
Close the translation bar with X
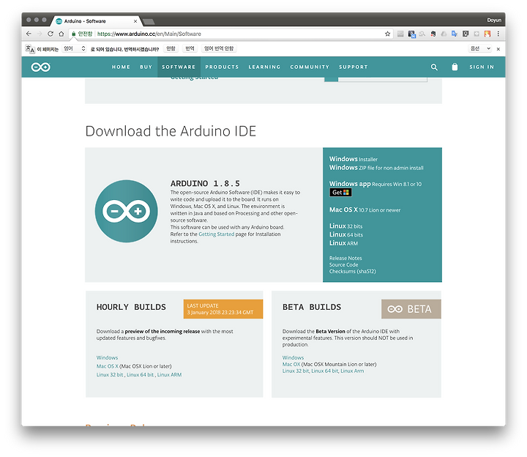(x=498, y=49)
